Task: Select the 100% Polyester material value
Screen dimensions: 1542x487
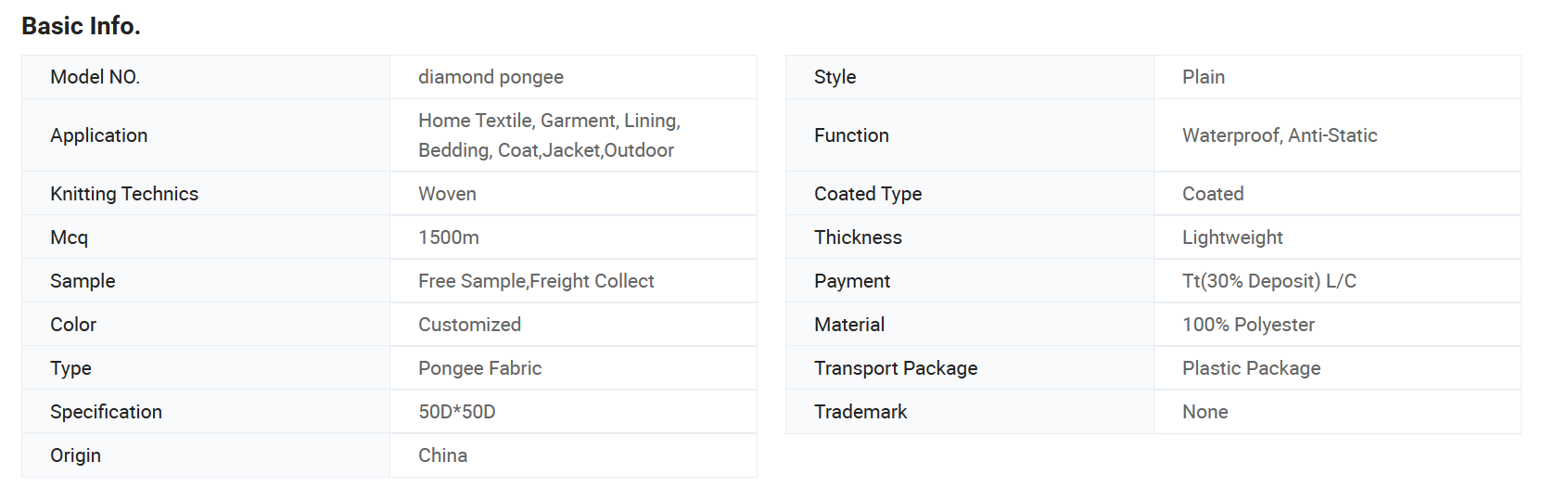Action: (1248, 325)
